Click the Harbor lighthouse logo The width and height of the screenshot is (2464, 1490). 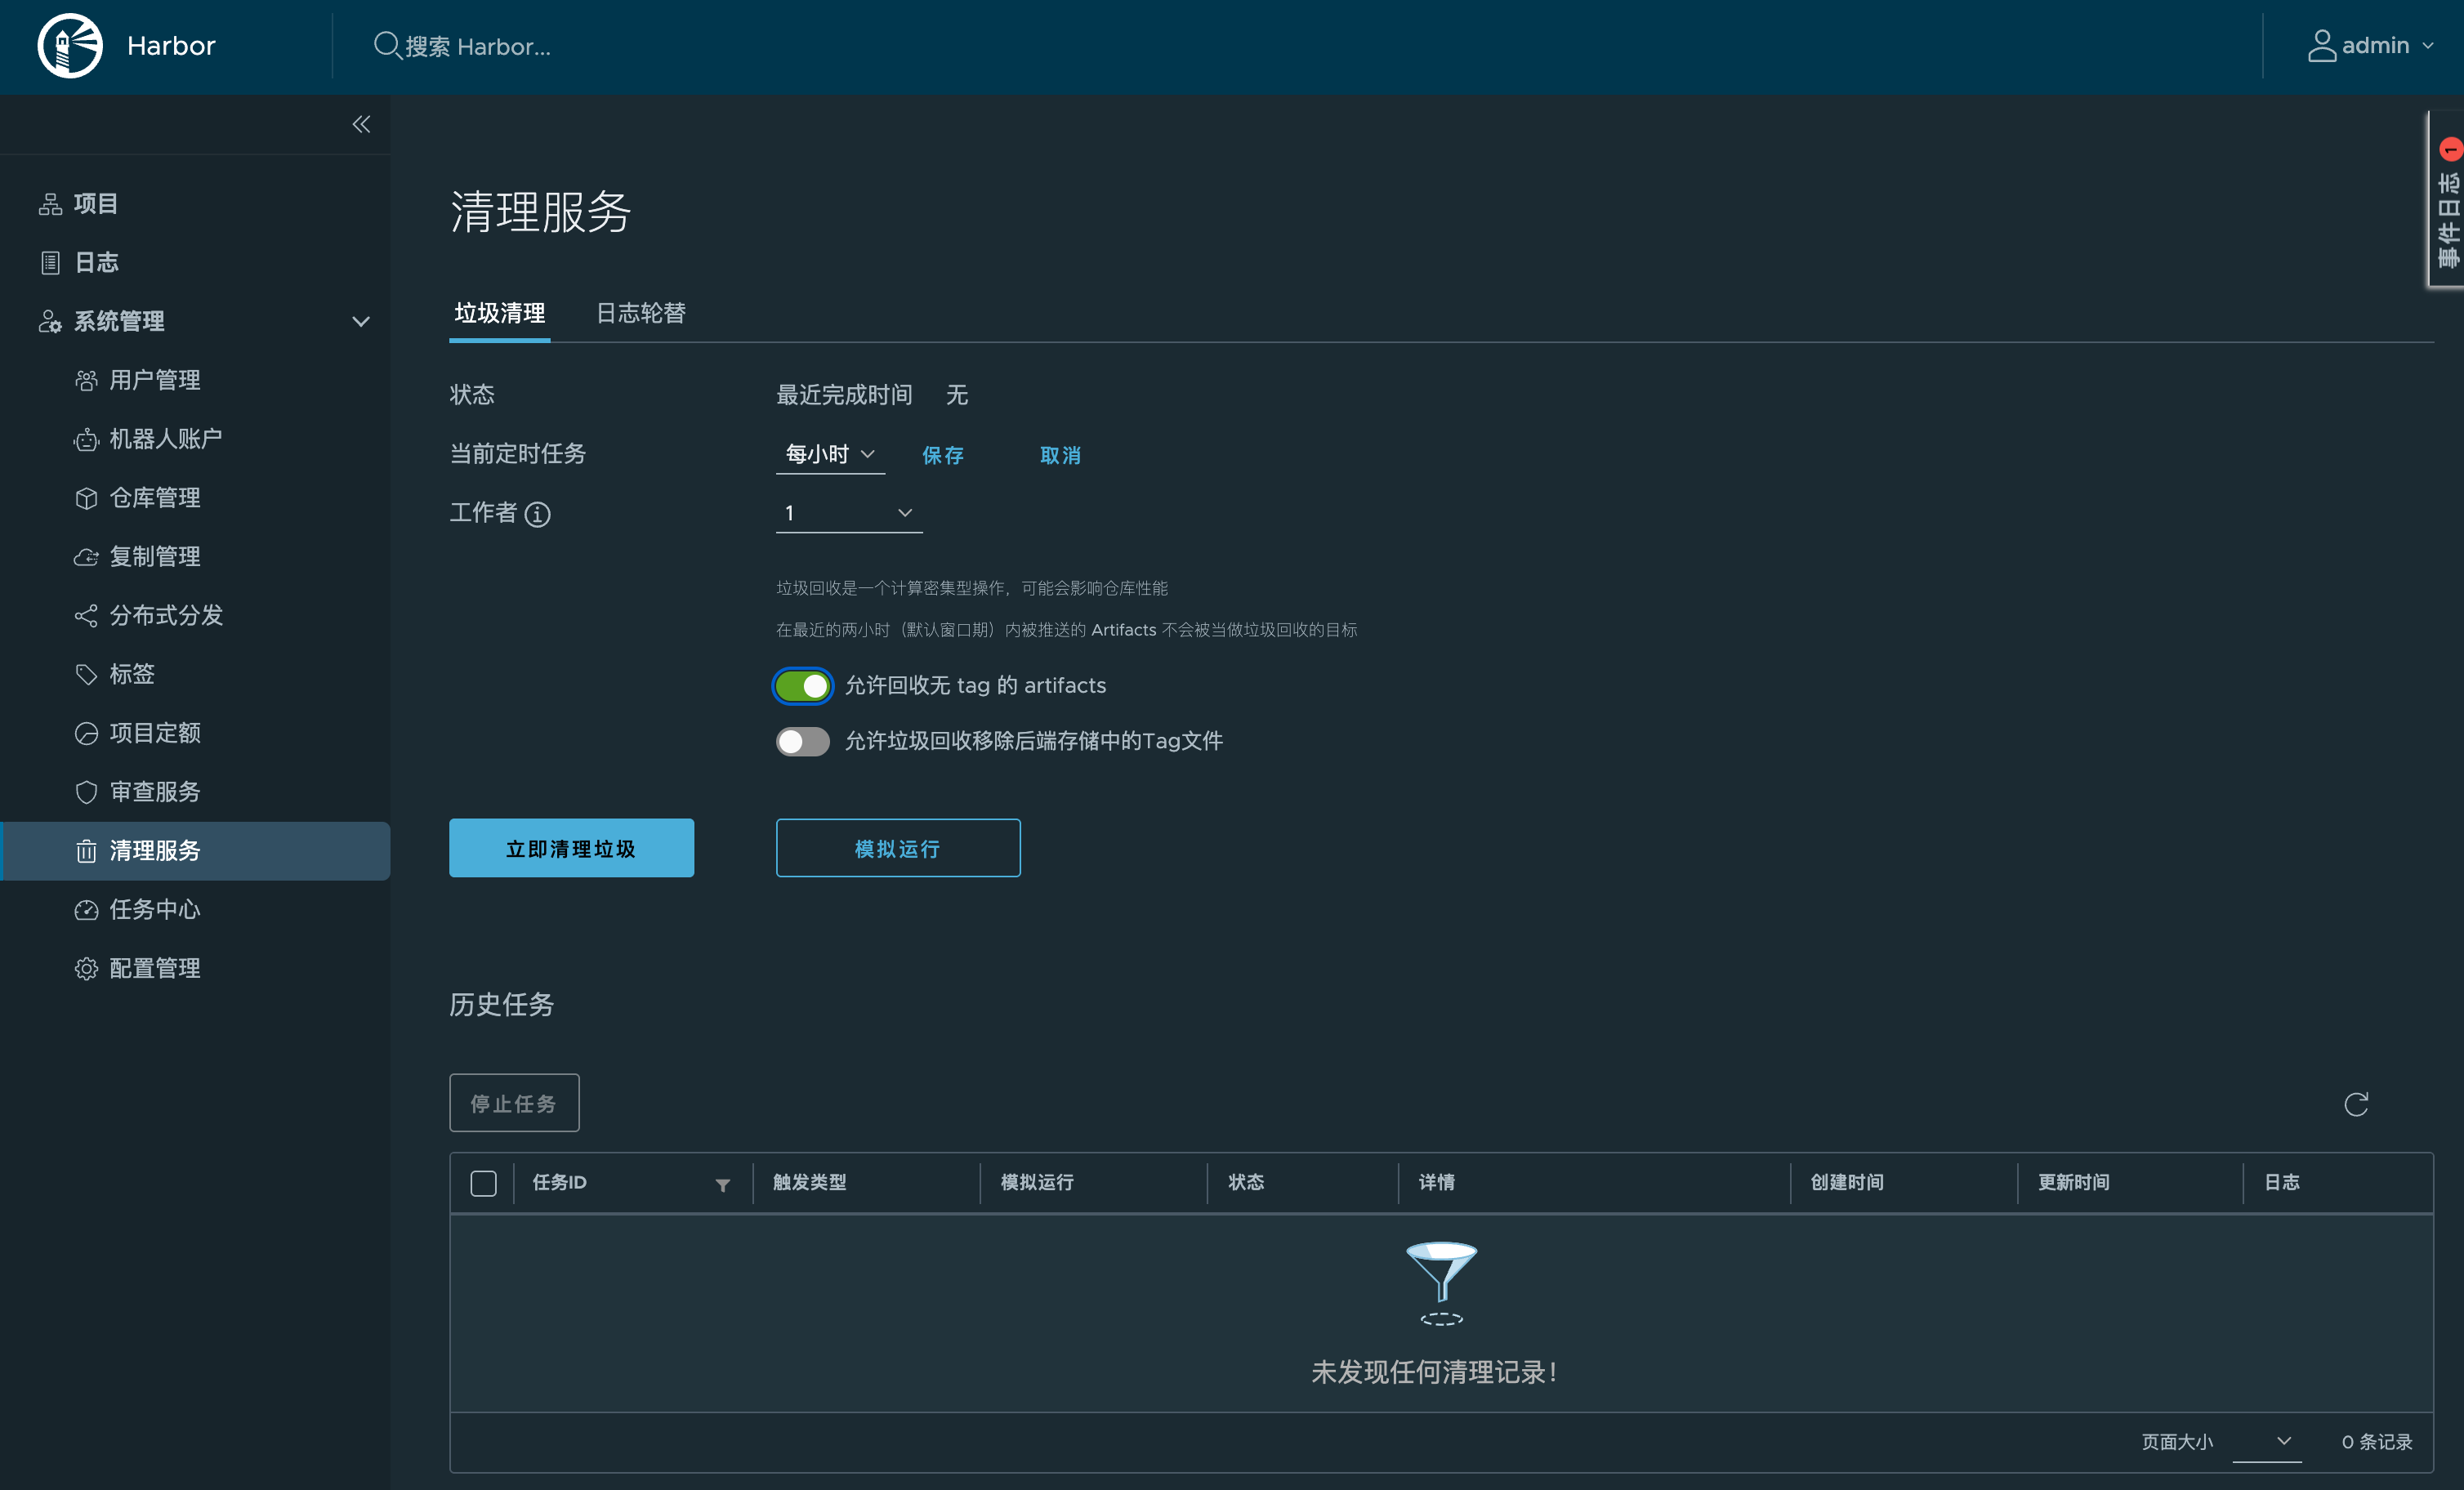point(70,46)
